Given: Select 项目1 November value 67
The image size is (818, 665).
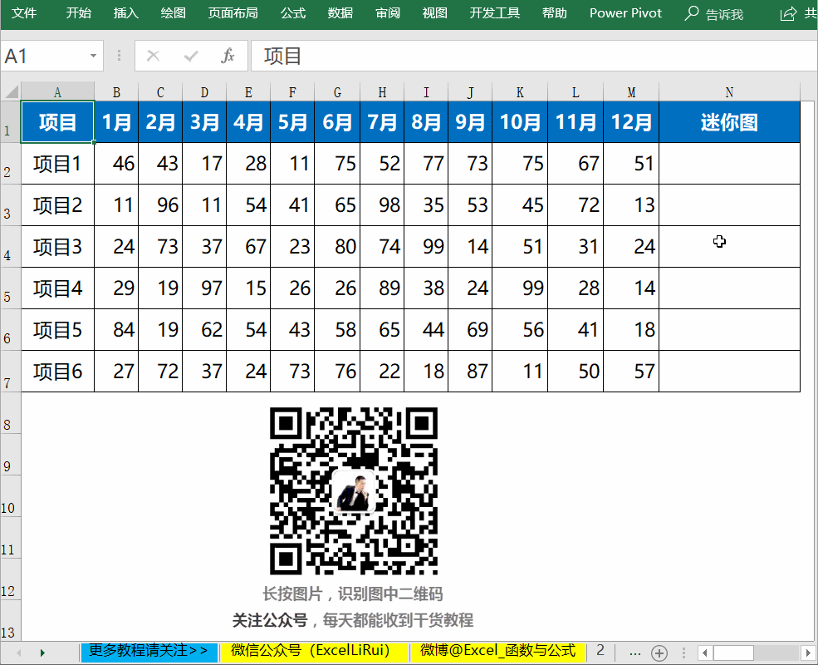Looking at the screenshot, I should click(576, 164).
